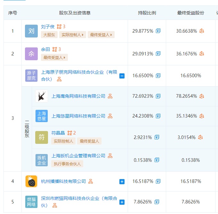
Task: View capital details icon beside 7.8626%
Action: 157,202
